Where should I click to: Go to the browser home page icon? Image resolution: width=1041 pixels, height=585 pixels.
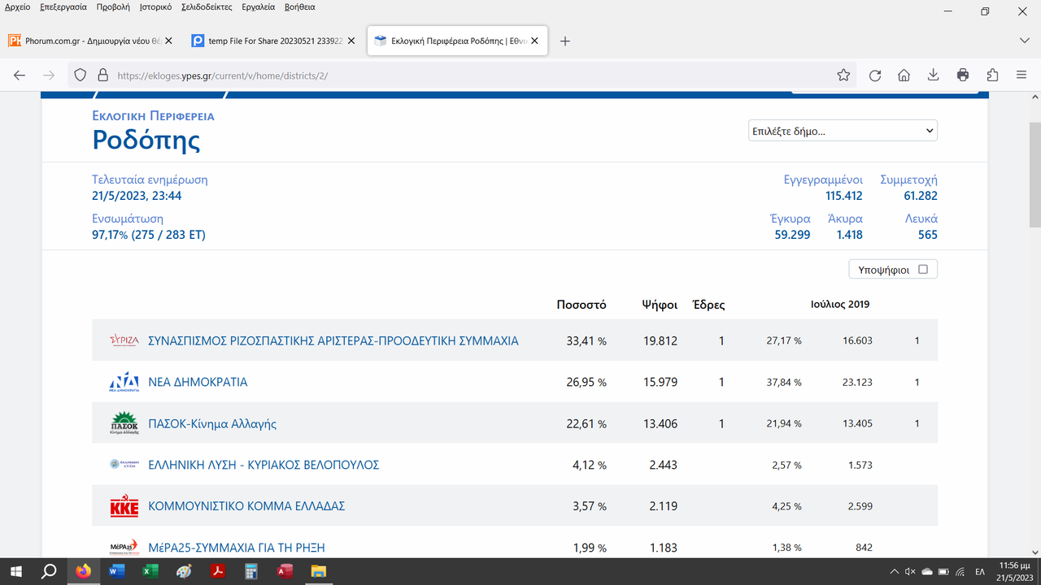pyautogui.click(x=904, y=75)
